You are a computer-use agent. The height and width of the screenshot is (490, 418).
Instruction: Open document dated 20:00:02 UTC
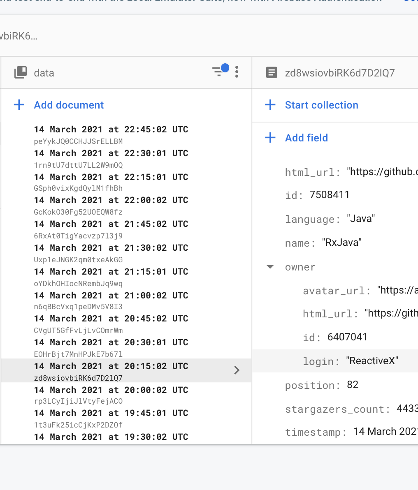coord(111,390)
